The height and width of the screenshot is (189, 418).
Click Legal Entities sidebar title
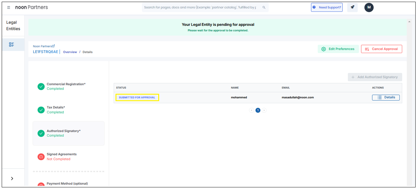13,26
